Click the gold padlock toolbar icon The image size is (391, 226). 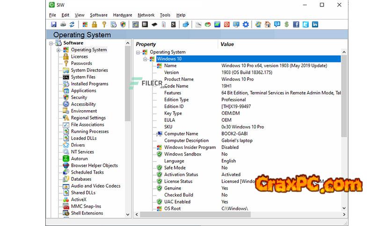pyautogui.click(x=94, y=24)
